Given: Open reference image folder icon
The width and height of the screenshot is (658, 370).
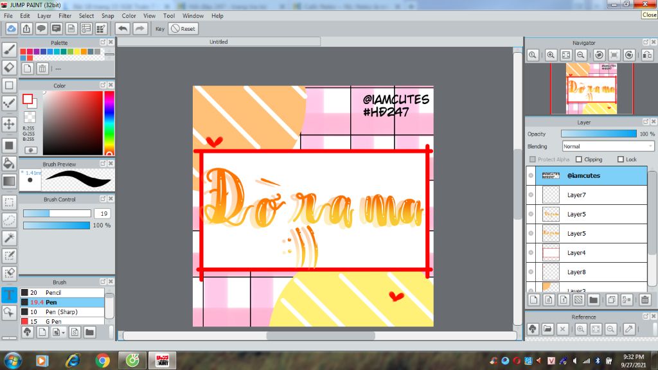Looking at the screenshot, I should [x=547, y=329].
